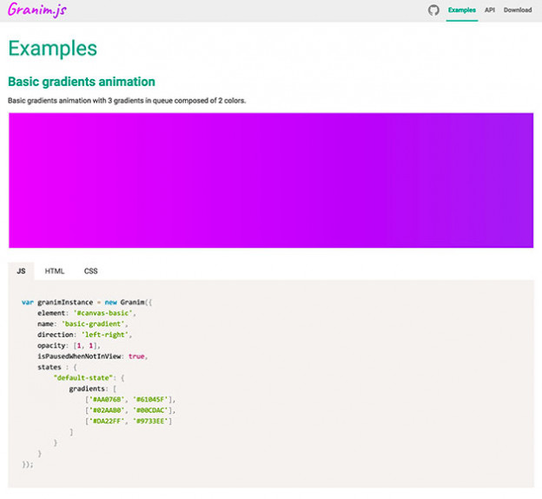Viewport: 542px width, 499px height.
Task: Click the Basic gradients animation heading
Action: pyautogui.click(x=81, y=82)
